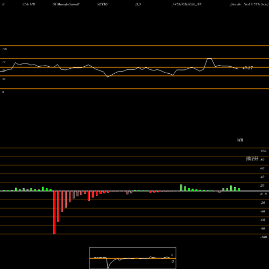Click the RSI line peak touching 70
Viewport: 269px width, 269px height.
pyautogui.click(x=209, y=59)
